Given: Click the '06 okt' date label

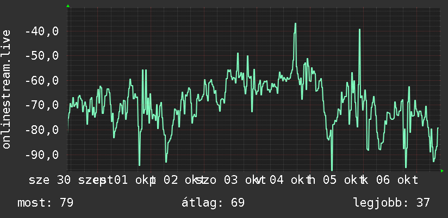Looking at the screenshot, I should tap(397, 181).
